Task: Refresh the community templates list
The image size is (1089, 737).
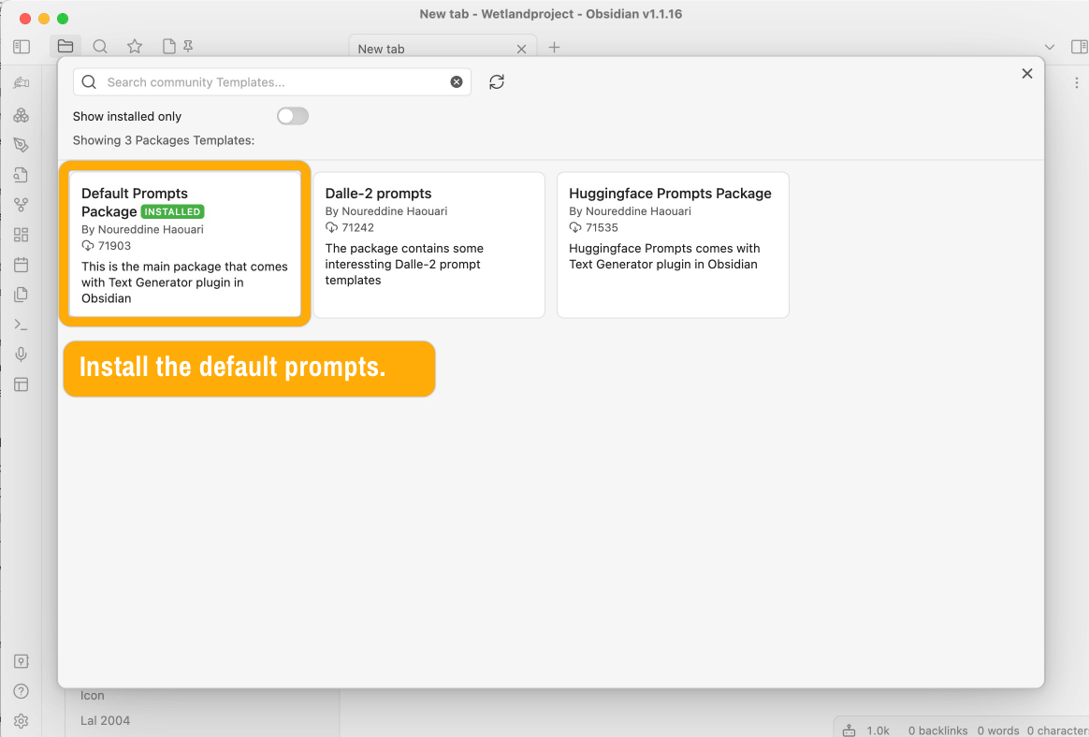Action: (x=497, y=81)
